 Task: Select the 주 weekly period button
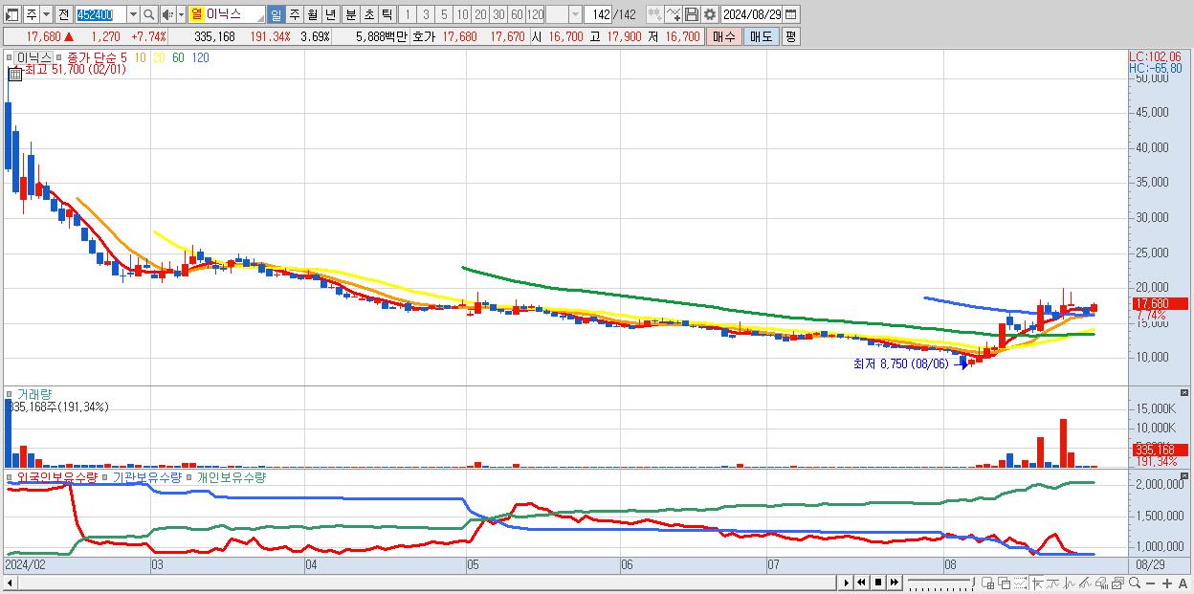[294, 14]
